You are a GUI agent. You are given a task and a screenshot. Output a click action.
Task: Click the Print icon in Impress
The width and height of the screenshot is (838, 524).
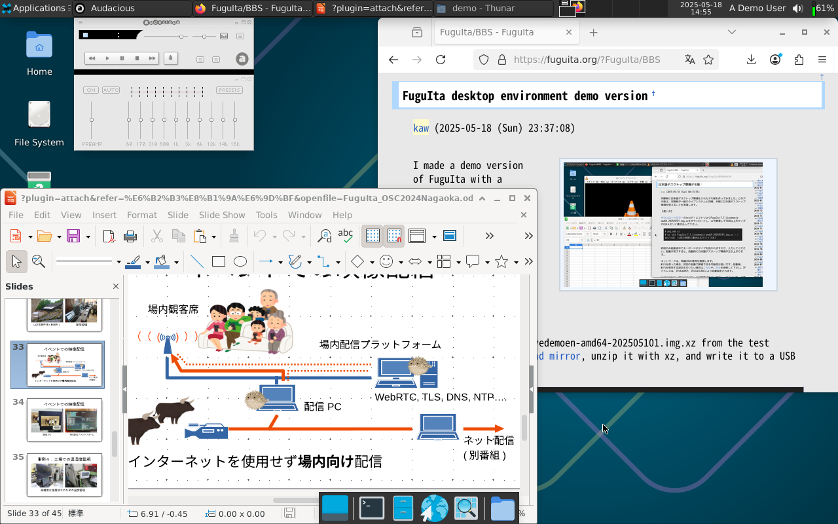click(x=130, y=236)
